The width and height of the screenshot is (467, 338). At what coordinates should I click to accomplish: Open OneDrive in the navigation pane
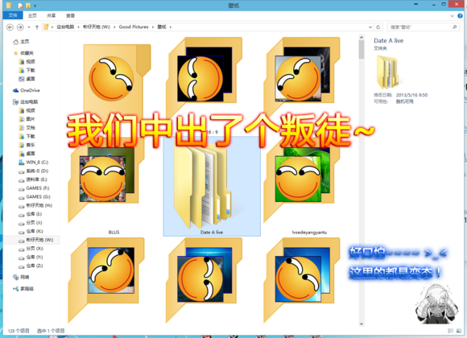point(27,90)
